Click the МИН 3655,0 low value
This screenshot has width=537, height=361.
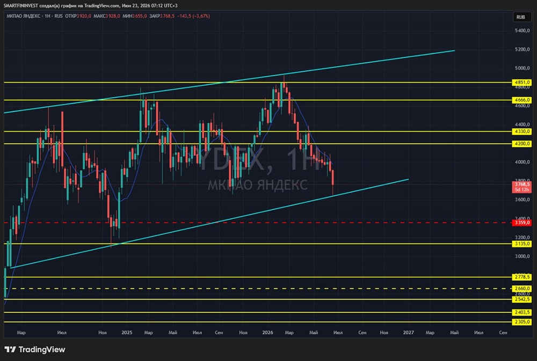click(135, 16)
